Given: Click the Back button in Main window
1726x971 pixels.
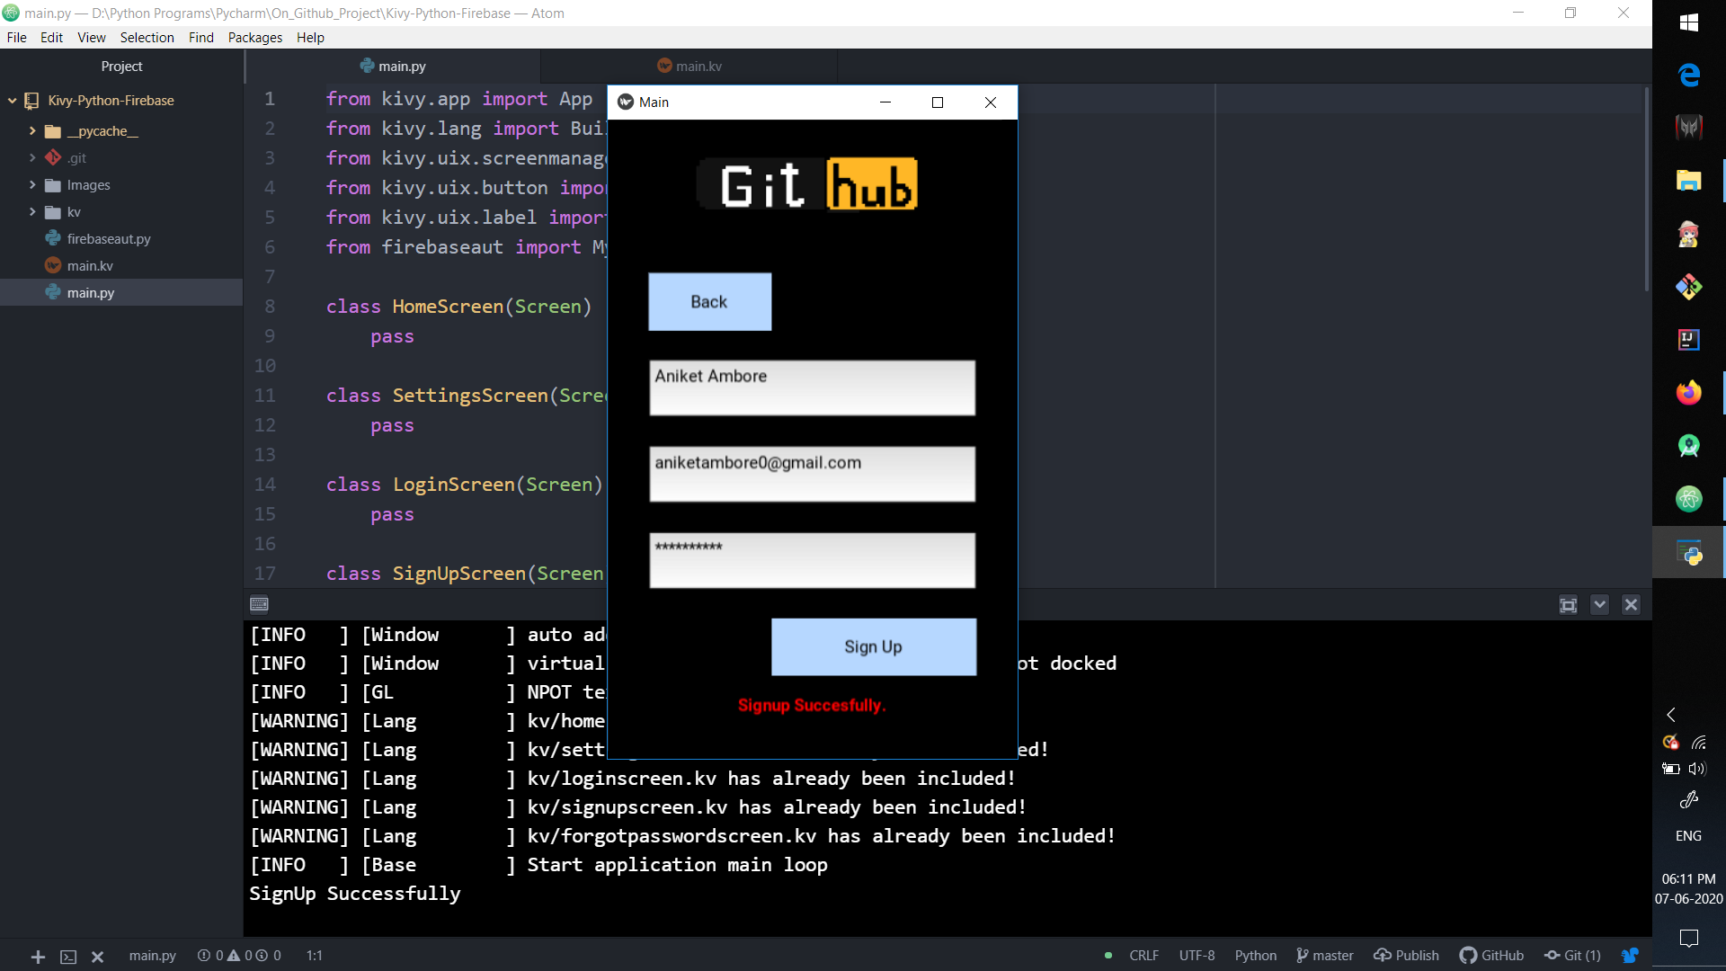Looking at the screenshot, I should tap(709, 302).
